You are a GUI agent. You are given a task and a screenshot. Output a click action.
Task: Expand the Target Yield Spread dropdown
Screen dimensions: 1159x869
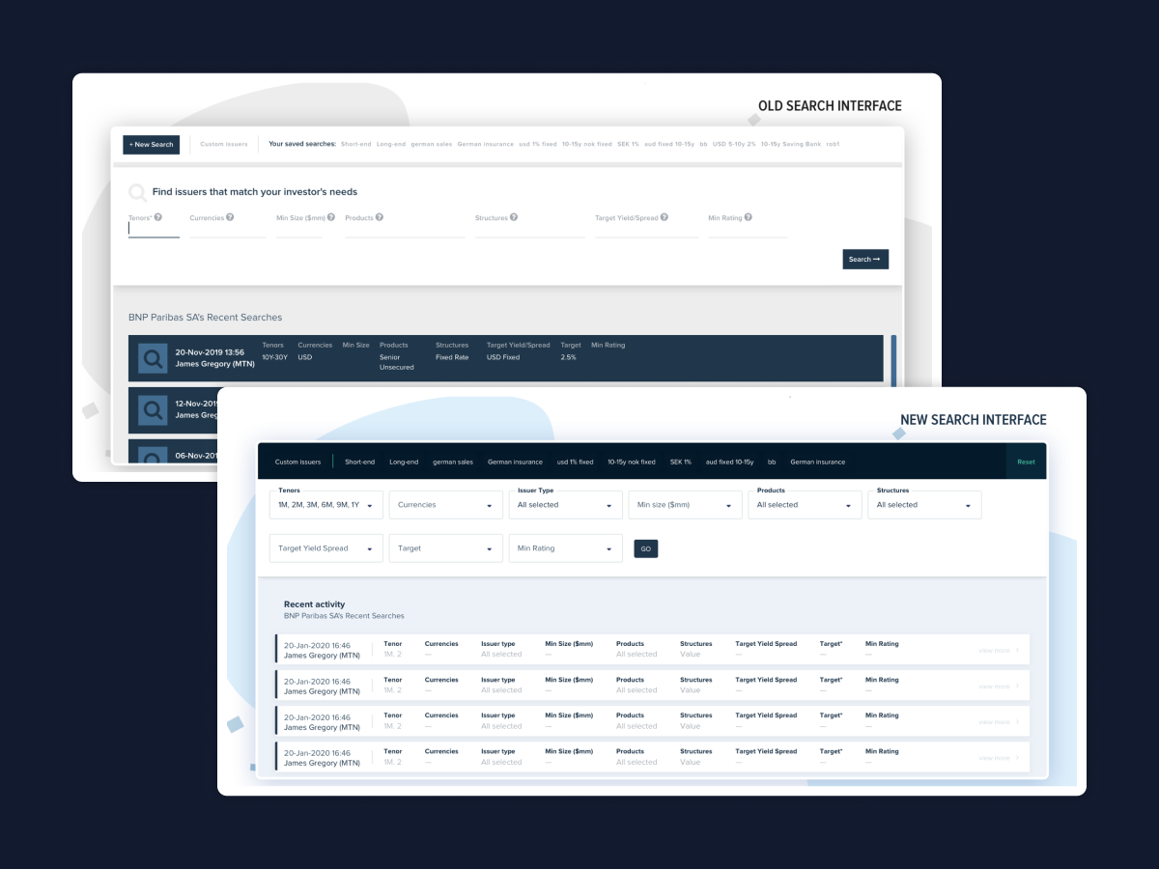click(x=325, y=548)
